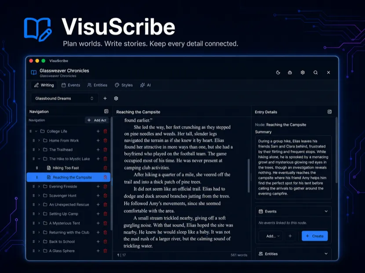Collapse The Hike to Mystic Lake folder
365x273 pixels.
point(39,159)
